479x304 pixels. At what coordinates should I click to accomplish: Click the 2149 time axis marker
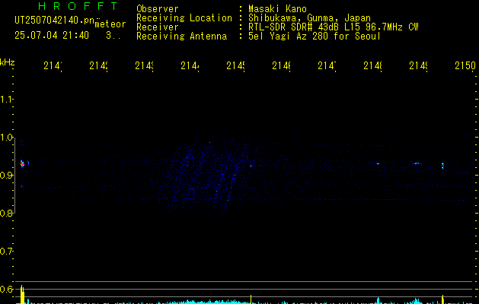pyautogui.click(x=418, y=65)
